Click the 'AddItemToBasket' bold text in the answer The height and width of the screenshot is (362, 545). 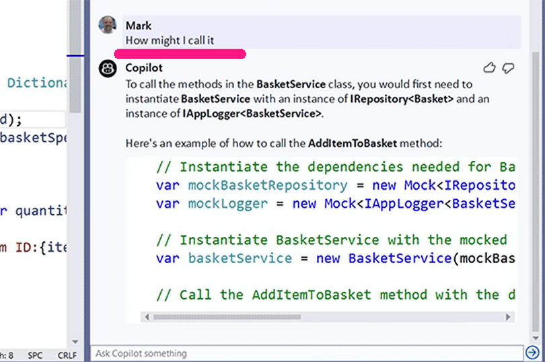[353, 143]
